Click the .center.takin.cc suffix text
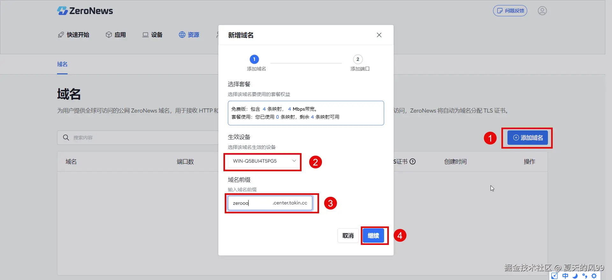The image size is (612, 280). coord(290,203)
